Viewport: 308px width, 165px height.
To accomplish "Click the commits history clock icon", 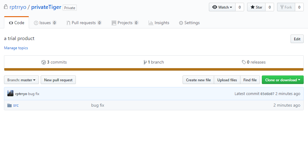I will [44, 62].
